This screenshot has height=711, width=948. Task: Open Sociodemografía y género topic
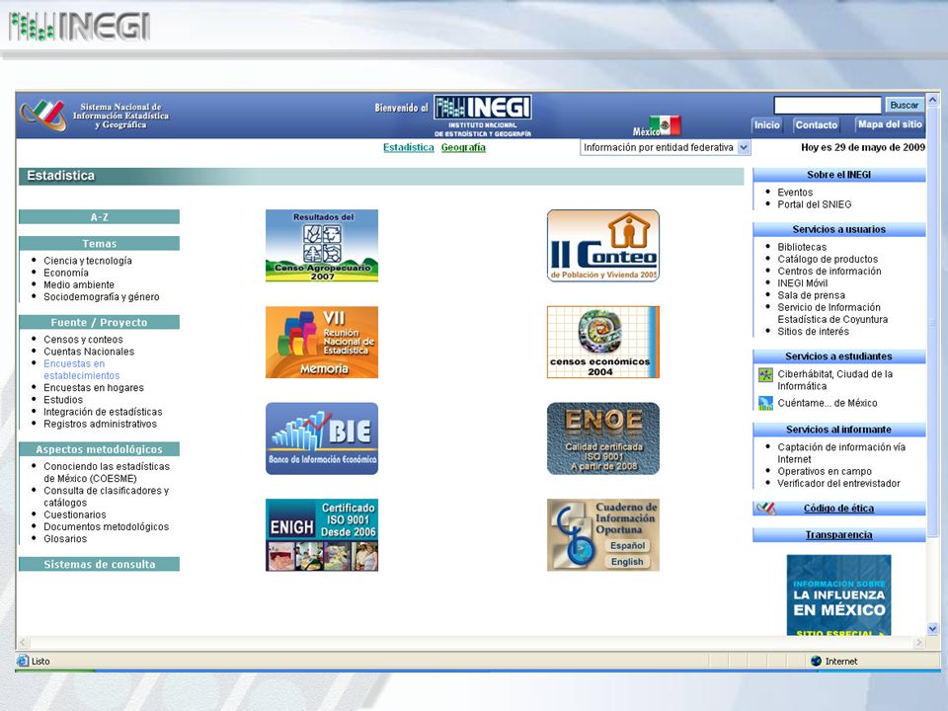pos(102,297)
